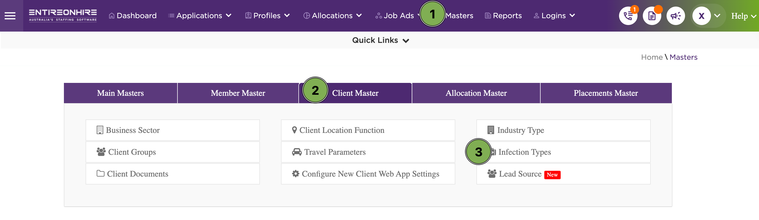Image resolution: width=759 pixels, height=220 pixels.
Task: Click the Client Location Function pin icon
Action: 294,130
